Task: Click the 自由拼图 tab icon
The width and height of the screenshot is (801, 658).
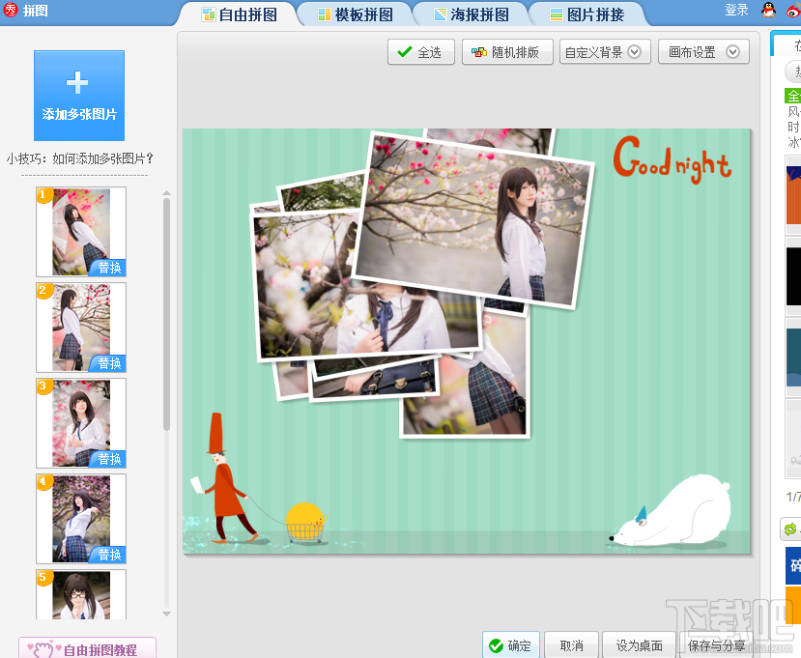Action: click(x=209, y=14)
